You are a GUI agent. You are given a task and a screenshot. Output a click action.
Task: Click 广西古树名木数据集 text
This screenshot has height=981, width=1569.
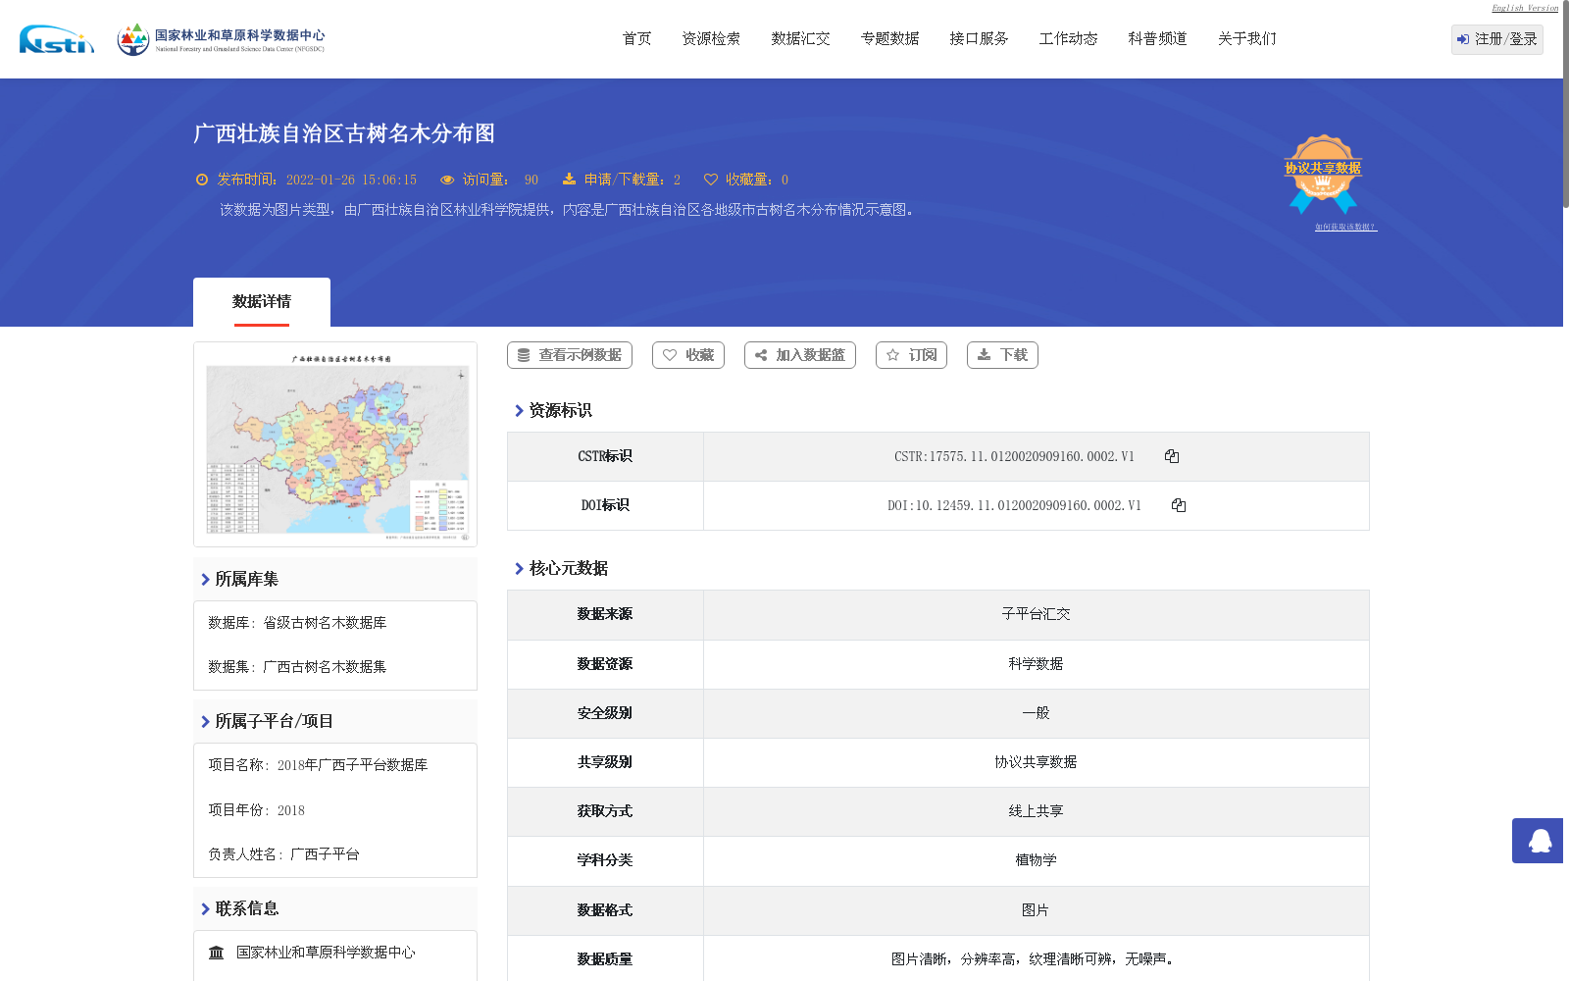(325, 667)
